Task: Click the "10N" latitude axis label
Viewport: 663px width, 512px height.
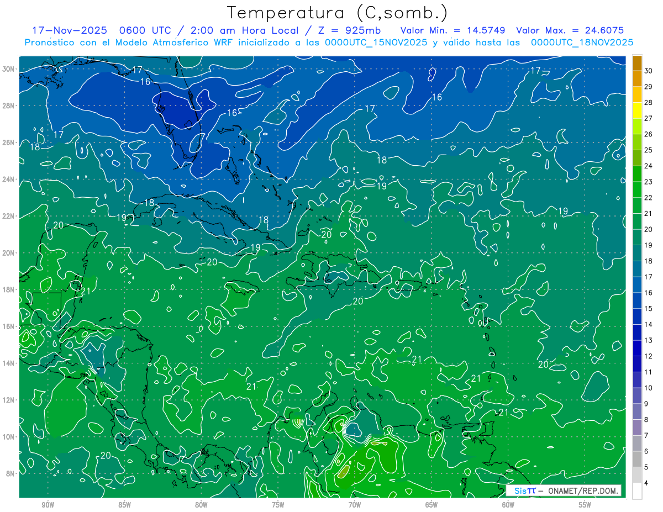Action: click(x=8, y=436)
